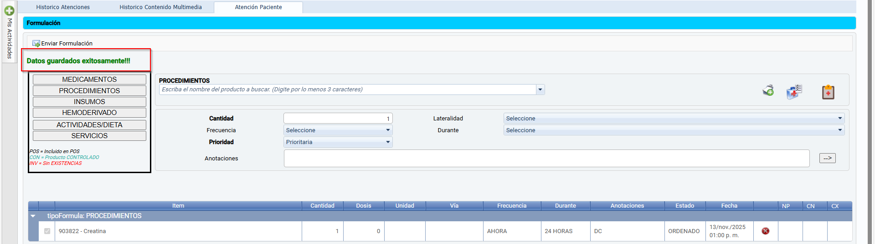Image resolution: width=875 pixels, height=244 pixels.
Task: Click the Frecuencia column header in table
Action: pyautogui.click(x=512, y=206)
